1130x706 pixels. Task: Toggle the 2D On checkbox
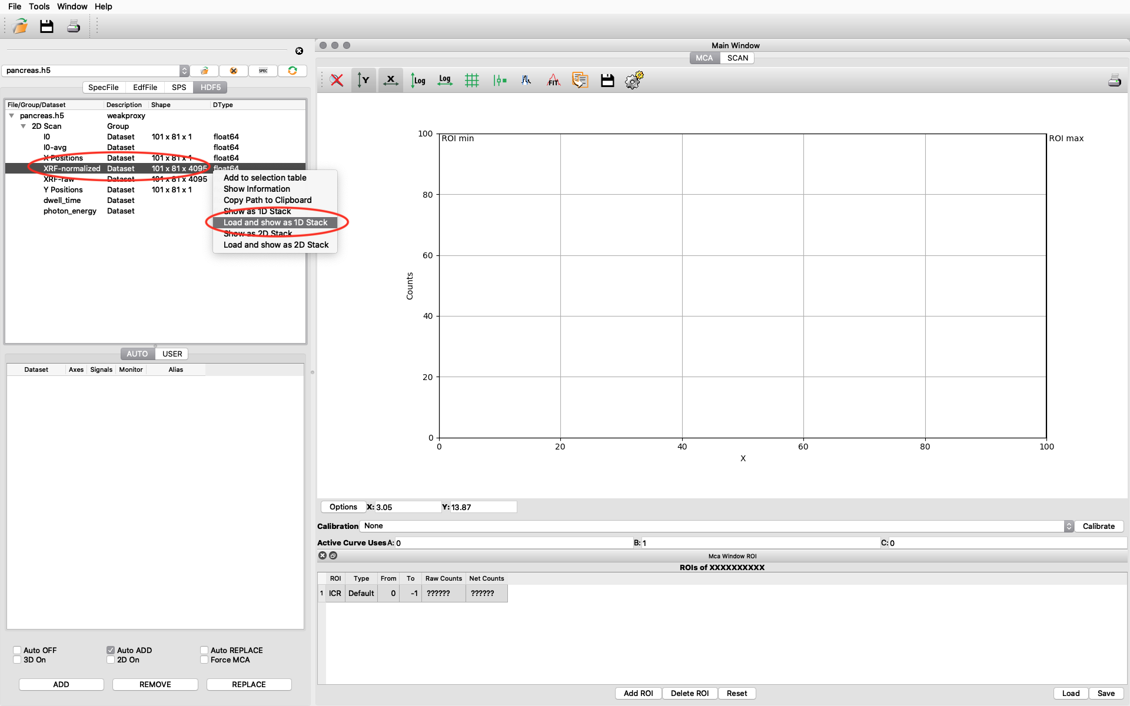(111, 660)
